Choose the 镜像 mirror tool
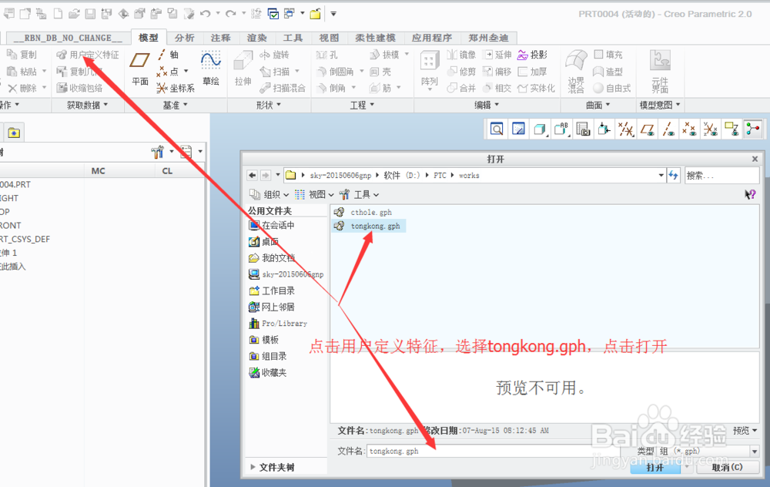This screenshot has width=770, height=487. coord(460,55)
